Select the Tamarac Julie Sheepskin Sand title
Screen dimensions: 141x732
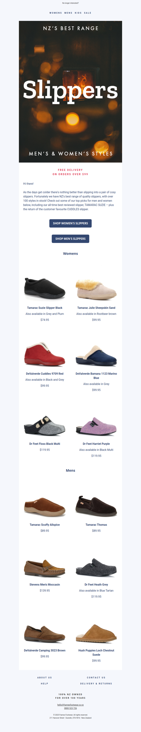pos(96,308)
